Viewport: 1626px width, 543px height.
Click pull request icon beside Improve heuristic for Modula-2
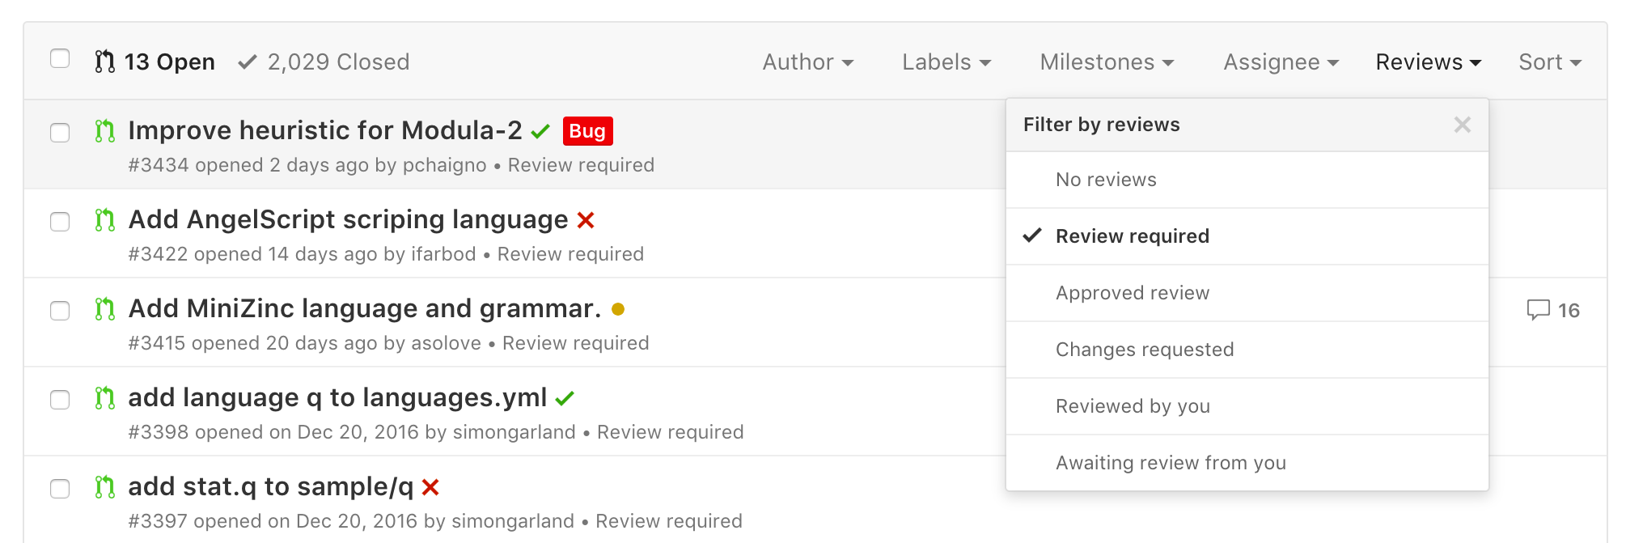(104, 131)
